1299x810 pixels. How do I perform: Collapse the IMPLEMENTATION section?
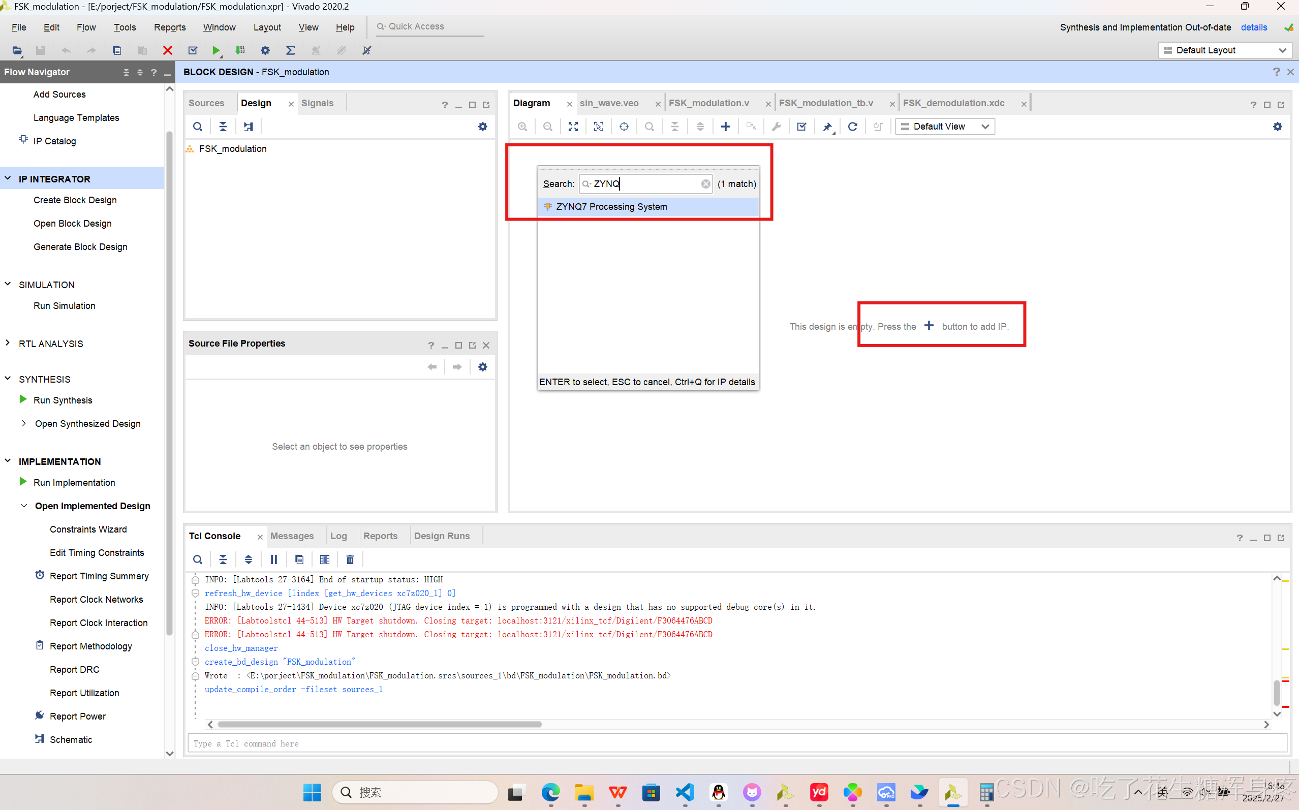coord(8,461)
